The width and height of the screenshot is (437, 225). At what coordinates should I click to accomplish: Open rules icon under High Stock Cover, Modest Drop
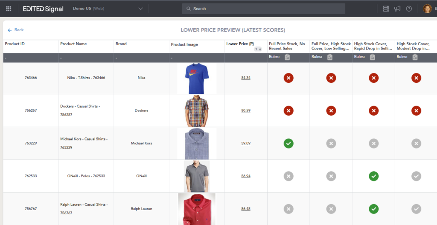pos(415,57)
